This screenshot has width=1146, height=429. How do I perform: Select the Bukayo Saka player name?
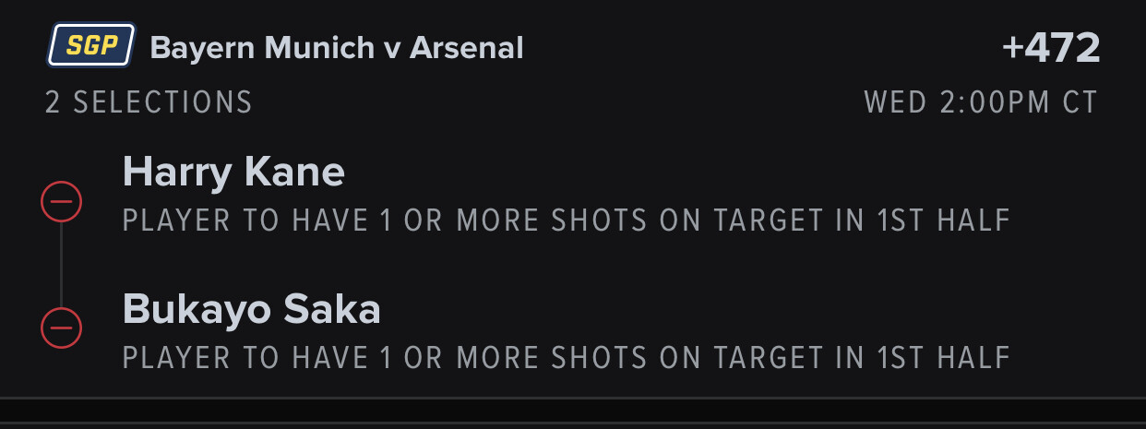(x=251, y=310)
